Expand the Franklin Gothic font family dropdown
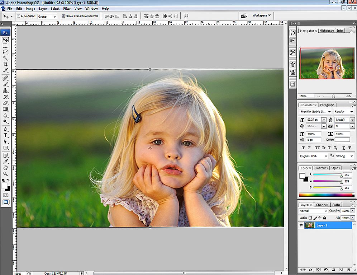This screenshot has width=357, height=275. click(330, 112)
